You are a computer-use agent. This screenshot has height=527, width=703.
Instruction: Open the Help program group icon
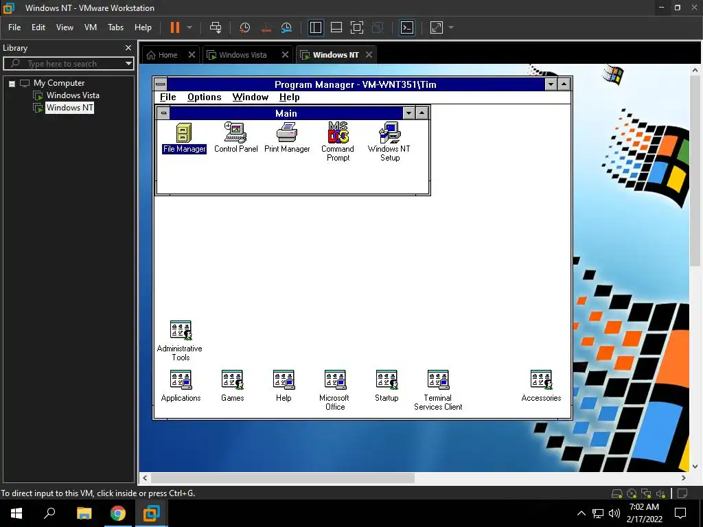[x=284, y=386]
